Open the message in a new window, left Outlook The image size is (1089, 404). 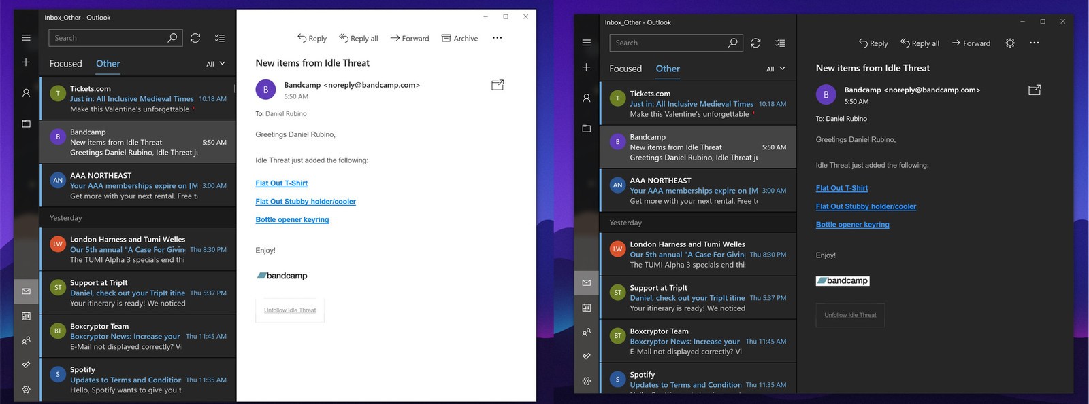[498, 85]
